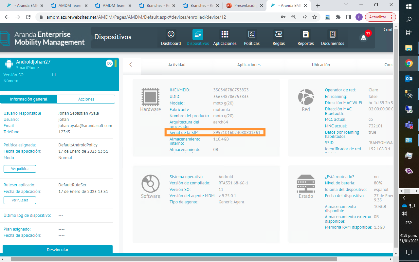Click the Do status badge on device card
This screenshot has width=419, height=262.
[x=109, y=63]
